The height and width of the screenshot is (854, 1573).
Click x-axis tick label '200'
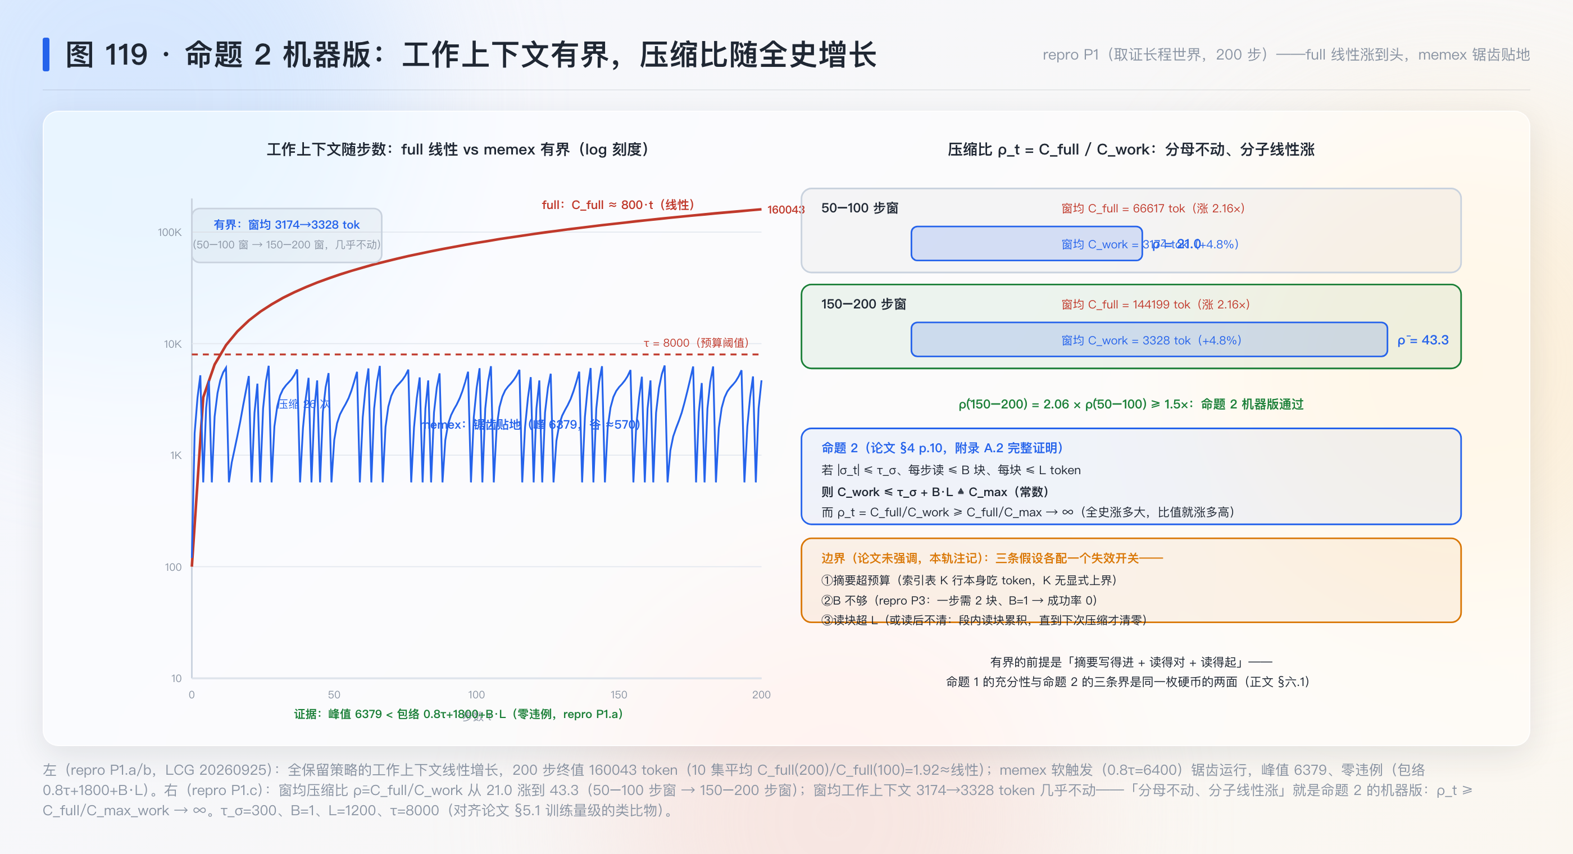[x=761, y=694]
